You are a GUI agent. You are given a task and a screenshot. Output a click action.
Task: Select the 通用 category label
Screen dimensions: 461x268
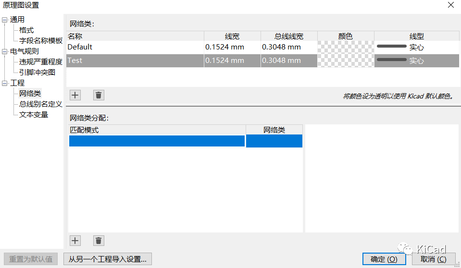click(x=17, y=20)
